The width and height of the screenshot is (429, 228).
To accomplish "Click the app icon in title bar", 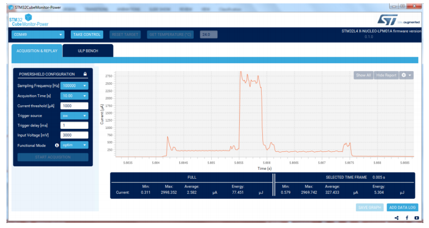I will click(11, 7).
